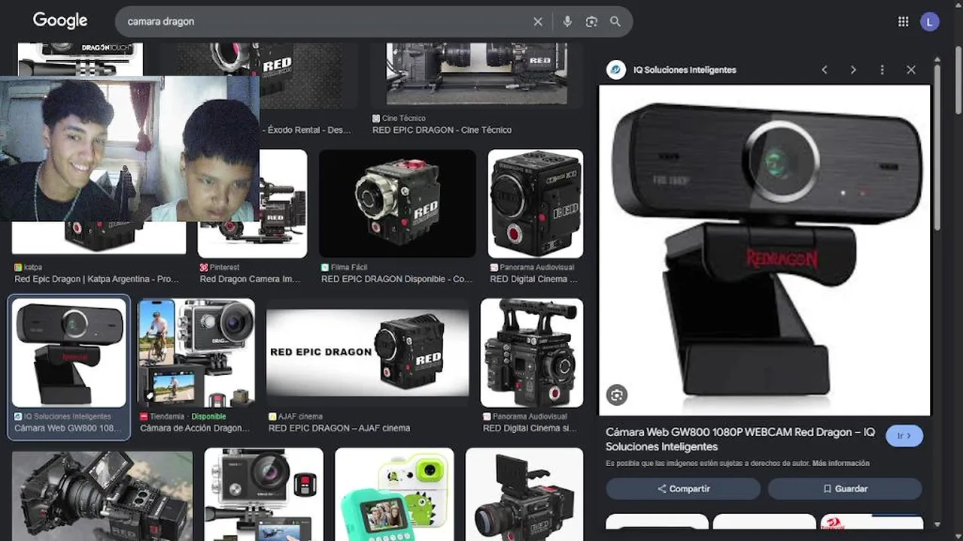963x541 pixels.
Task: Open more options in image panel
Action: [882, 70]
